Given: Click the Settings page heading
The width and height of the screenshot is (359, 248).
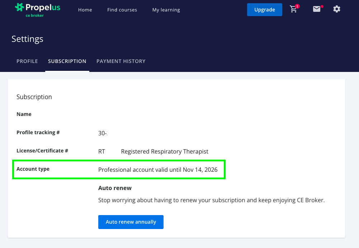Looking at the screenshot, I should pyautogui.click(x=27, y=39).
